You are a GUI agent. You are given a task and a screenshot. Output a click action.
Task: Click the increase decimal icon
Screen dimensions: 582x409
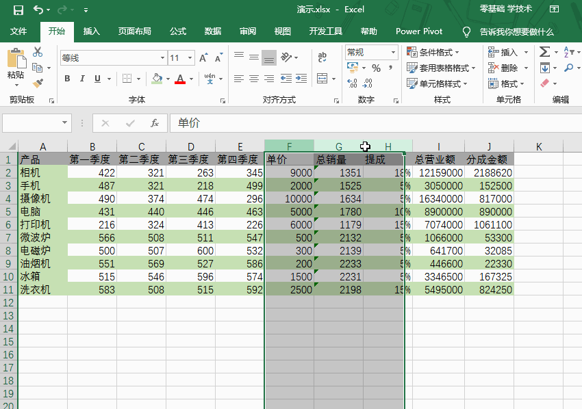(x=352, y=83)
